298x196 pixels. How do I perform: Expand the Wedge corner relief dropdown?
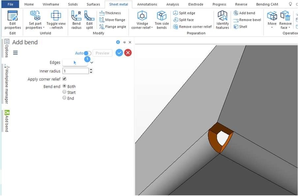click(142, 28)
